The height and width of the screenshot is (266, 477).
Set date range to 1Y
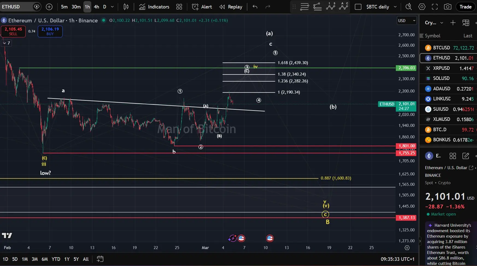click(67, 259)
